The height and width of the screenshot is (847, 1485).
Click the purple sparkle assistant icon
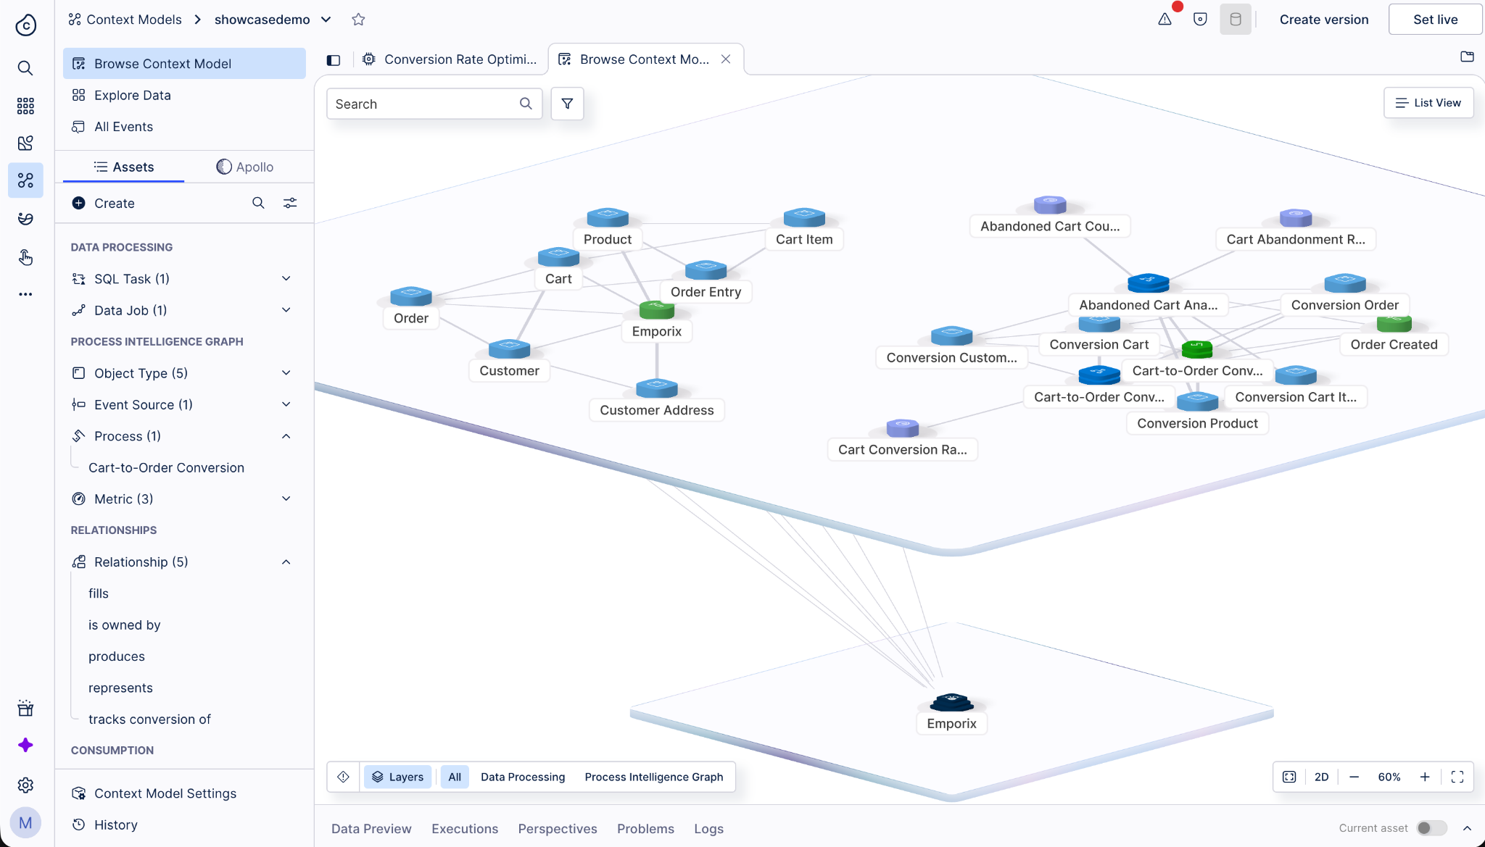(25, 746)
